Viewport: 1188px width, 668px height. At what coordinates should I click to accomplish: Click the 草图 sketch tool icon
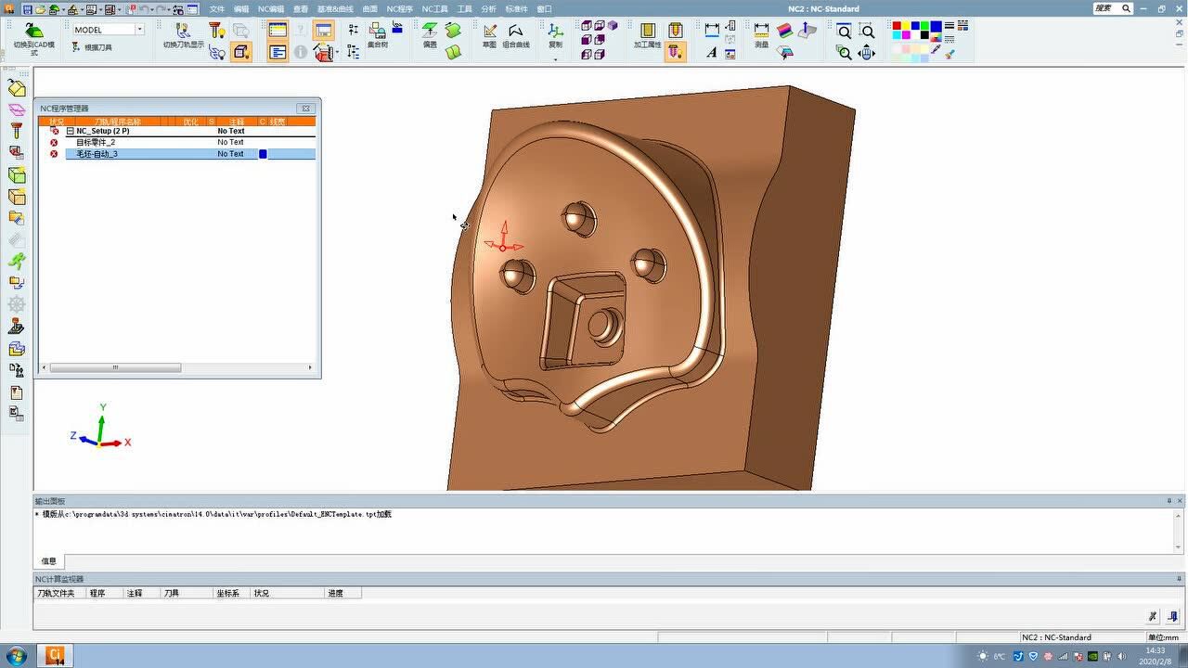point(489,36)
